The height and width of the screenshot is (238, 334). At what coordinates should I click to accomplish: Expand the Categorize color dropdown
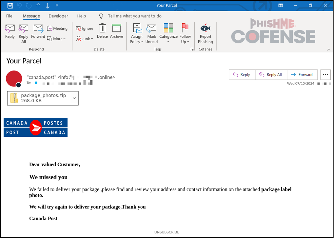(x=168, y=42)
